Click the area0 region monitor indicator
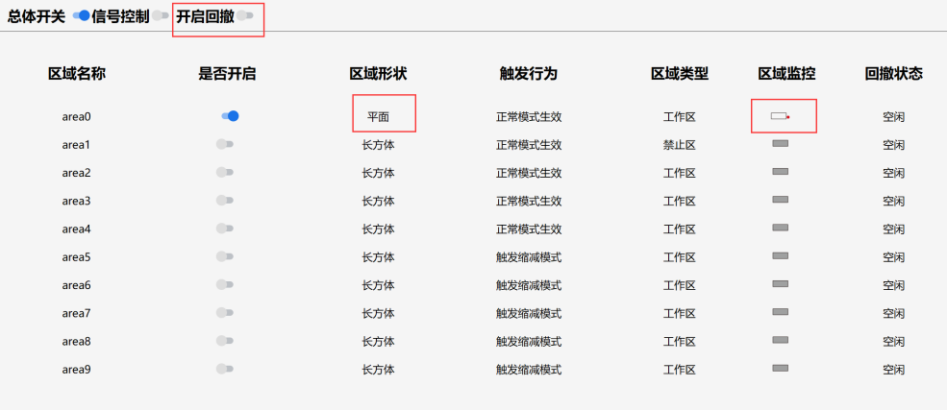Viewport: 947px width, 410px height. pyautogui.click(x=781, y=116)
